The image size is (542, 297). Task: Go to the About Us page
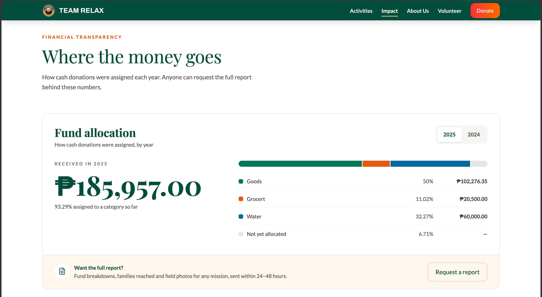(x=418, y=11)
